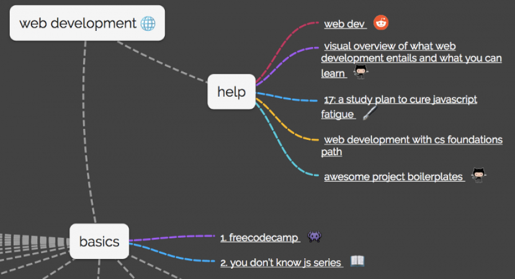This screenshot has height=279, width=515.
Task: Select the 'help' node
Action: (232, 92)
